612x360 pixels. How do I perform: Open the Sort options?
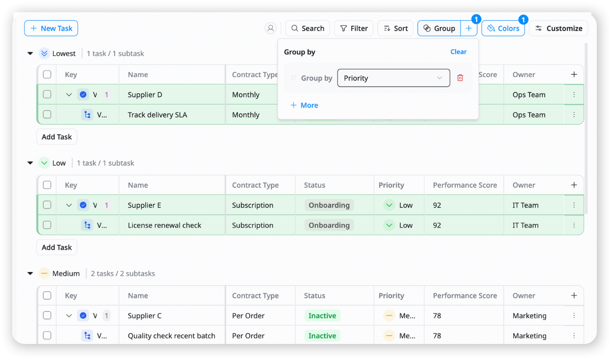tap(395, 28)
